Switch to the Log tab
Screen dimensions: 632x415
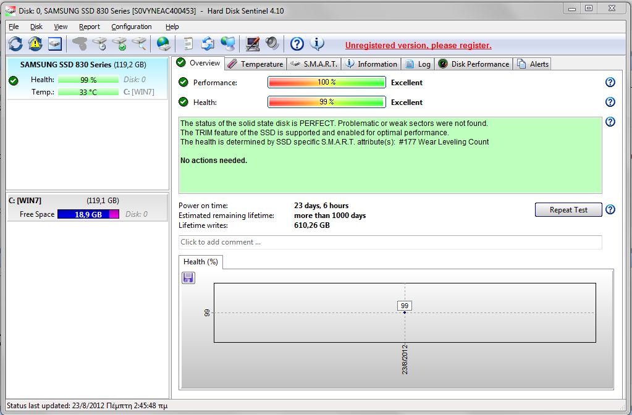coord(418,64)
